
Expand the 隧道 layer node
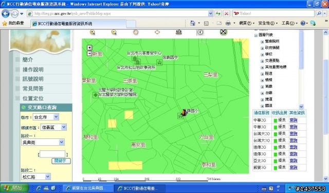(x=262, y=74)
